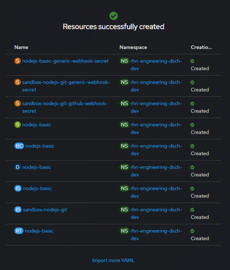Open the nodejs-basic Deployment link
This screenshot has height=270, width=230.
(36, 167)
